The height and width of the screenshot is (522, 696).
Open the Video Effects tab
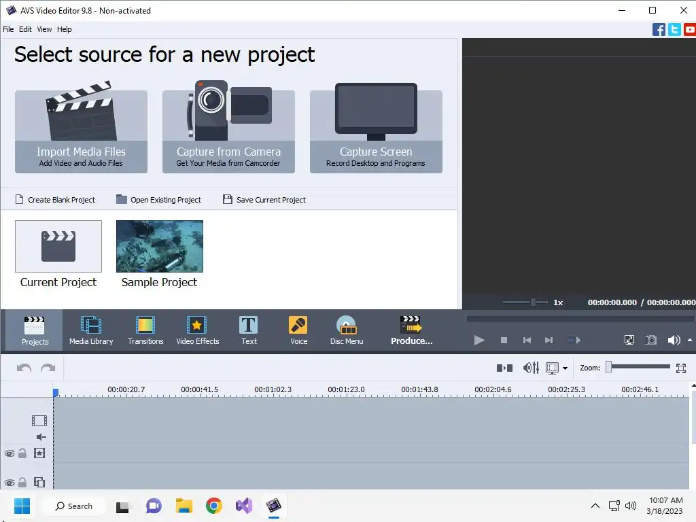click(198, 330)
